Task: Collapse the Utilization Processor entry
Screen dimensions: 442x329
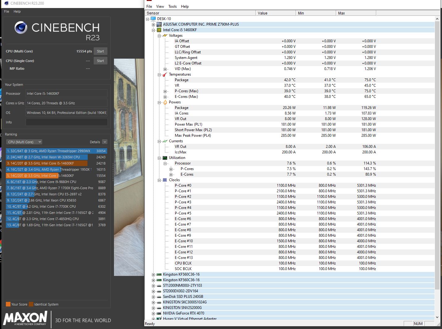Action: (x=165, y=163)
